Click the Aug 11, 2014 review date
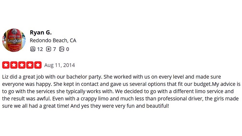 (x=60, y=65)
